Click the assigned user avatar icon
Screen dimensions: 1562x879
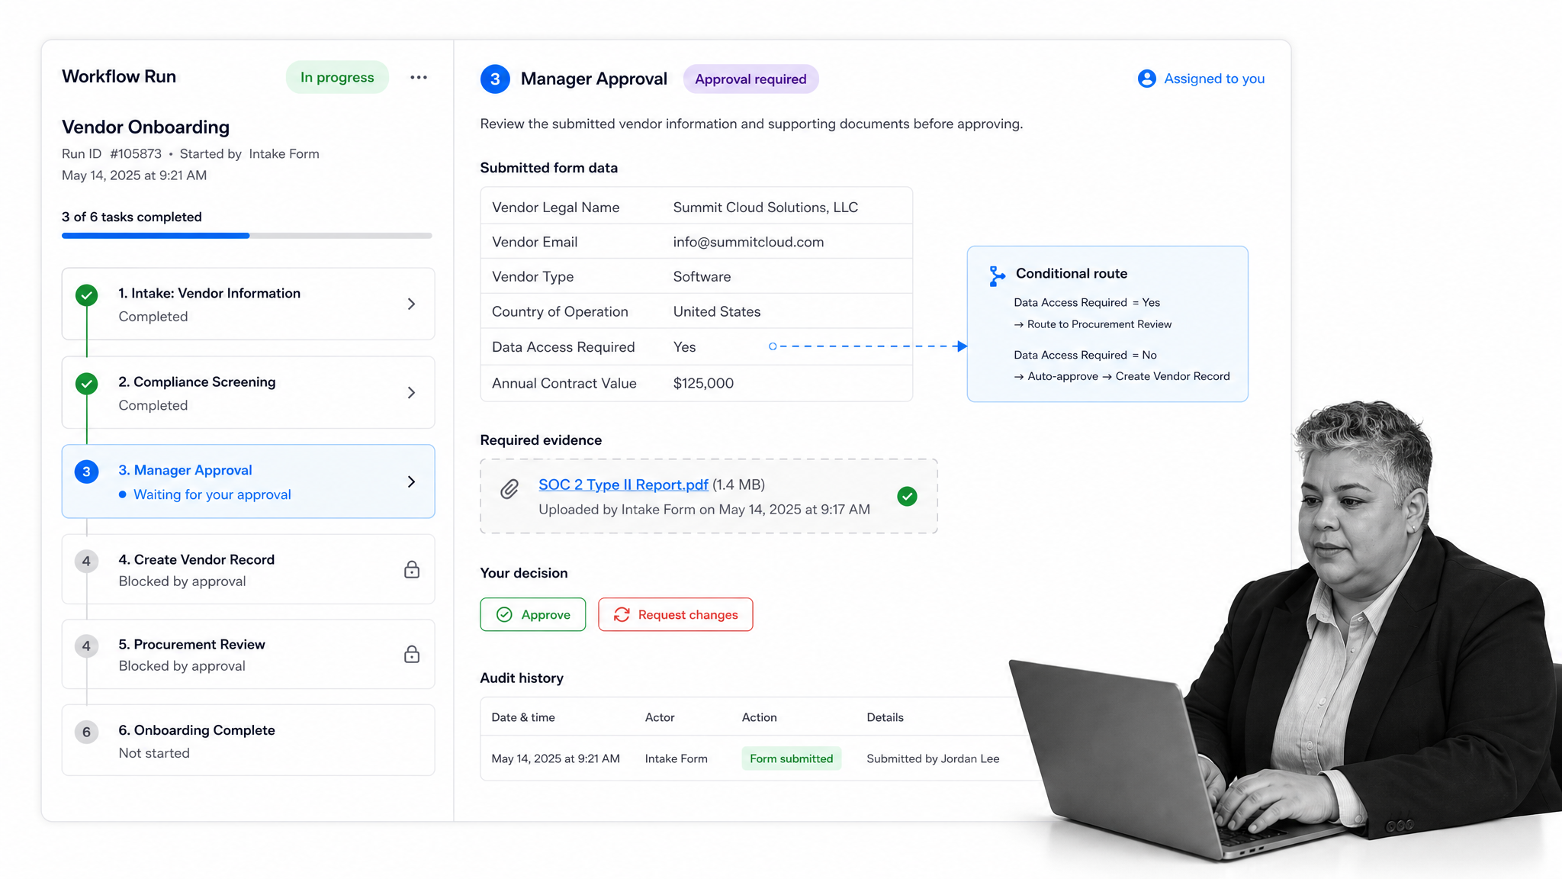[1146, 79]
